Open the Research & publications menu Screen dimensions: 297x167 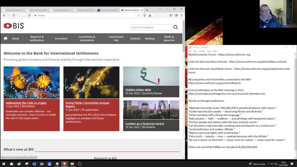point(37,39)
